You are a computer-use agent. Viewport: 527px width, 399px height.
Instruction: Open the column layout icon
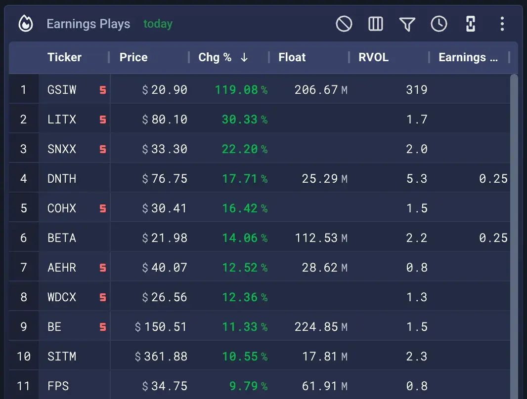point(376,23)
